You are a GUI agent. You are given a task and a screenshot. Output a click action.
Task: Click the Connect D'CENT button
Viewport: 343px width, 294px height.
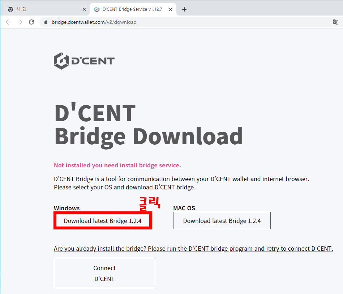tap(104, 273)
